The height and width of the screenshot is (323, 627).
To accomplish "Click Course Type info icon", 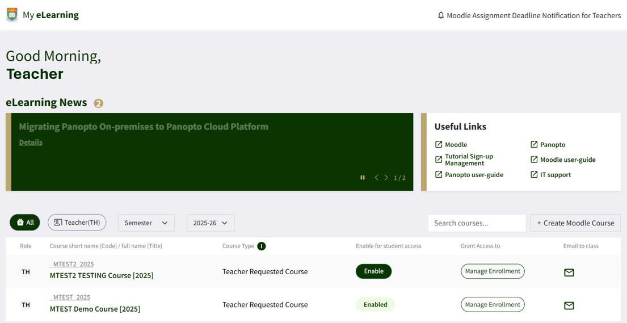I will [261, 246].
